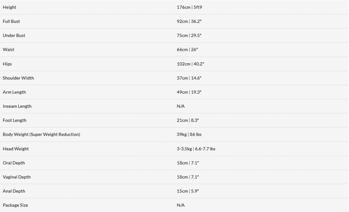Image resolution: width=349 pixels, height=212 pixels.
Task: Click the Arm Length label
Action: click(x=14, y=92)
